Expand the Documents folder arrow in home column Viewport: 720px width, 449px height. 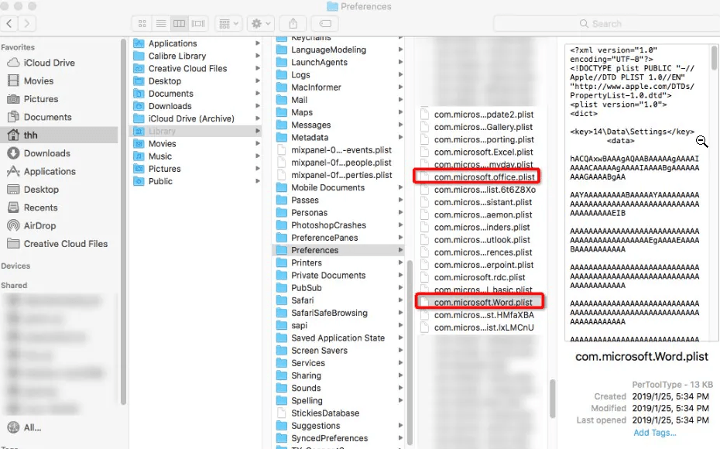click(258, 94)
